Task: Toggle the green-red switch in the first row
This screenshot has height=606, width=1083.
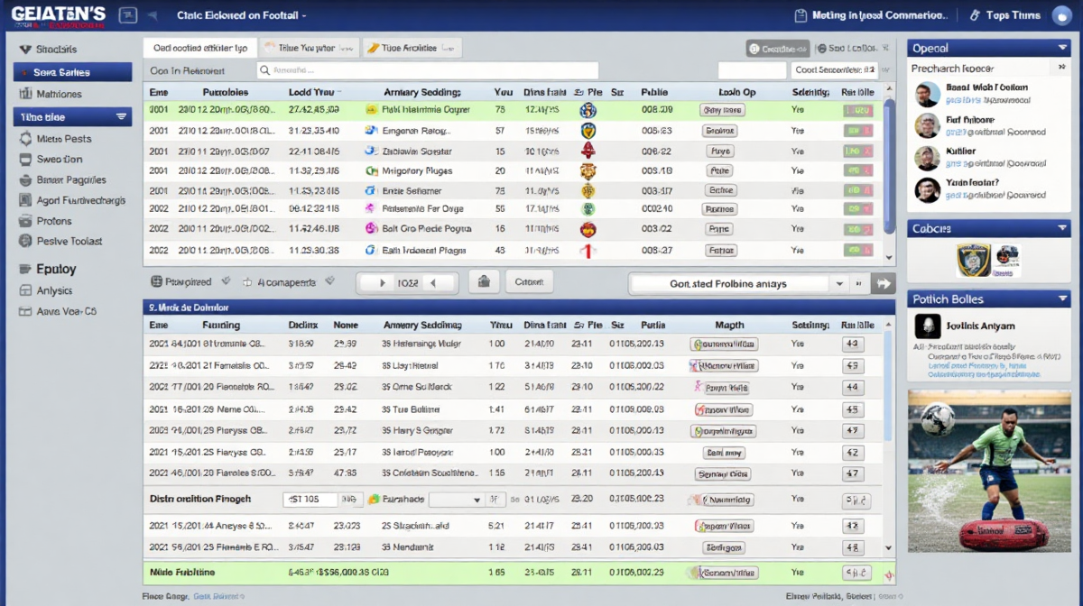Action: click(857, 110)
